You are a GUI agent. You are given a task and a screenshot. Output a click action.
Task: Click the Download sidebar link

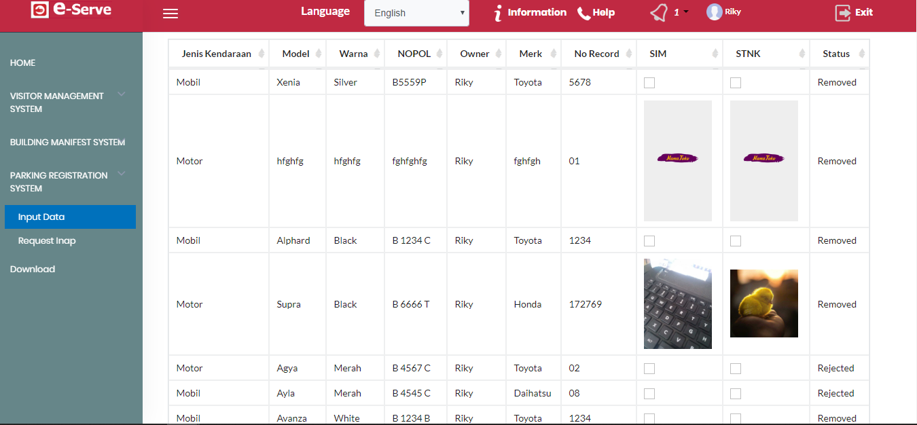[33, 269]
